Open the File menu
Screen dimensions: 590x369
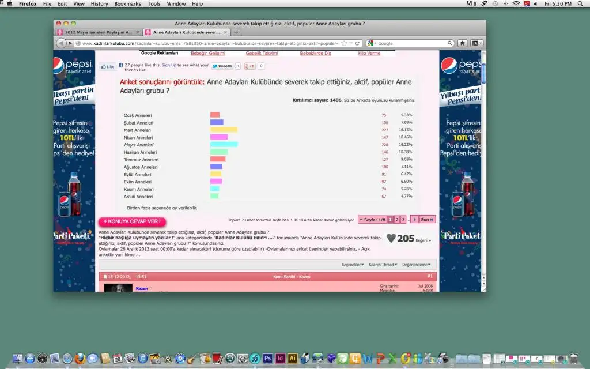(x=47, y=4)
